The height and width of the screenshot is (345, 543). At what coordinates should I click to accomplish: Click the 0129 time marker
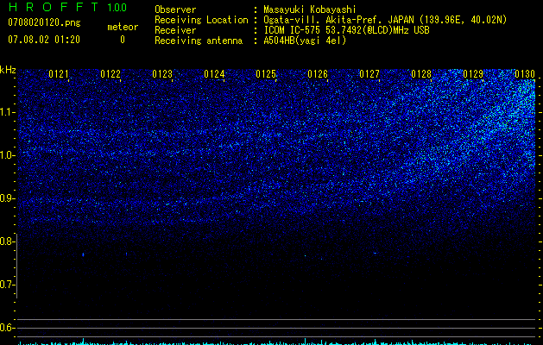(x=473, y=74)
